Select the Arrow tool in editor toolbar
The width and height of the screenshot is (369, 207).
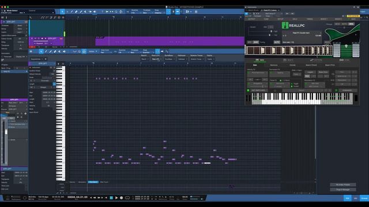pos(41,51)
